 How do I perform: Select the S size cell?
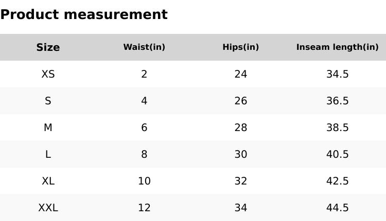point(48,101)
